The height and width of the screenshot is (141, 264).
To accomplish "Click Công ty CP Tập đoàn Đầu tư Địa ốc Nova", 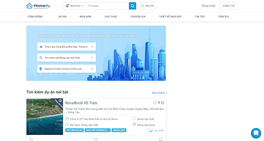I will coord(94,119).
